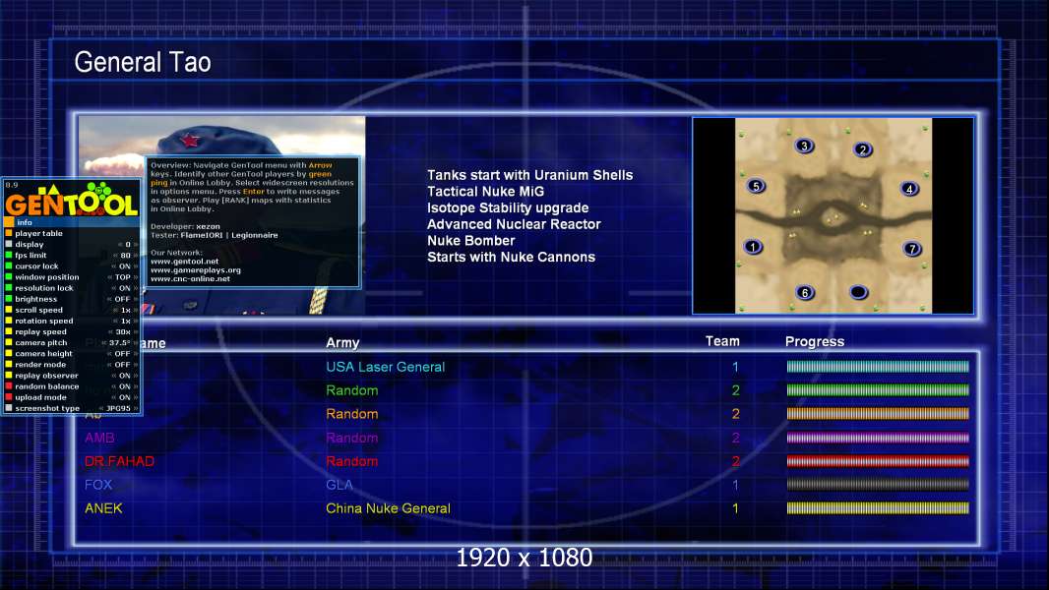
Task: Select start position 6 on the map
Action: click(805, 293)
